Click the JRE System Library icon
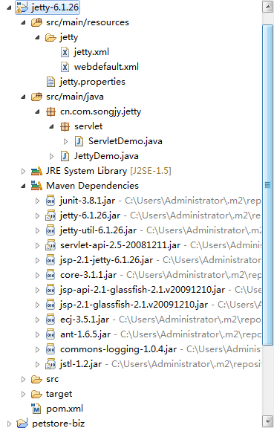 (x=36, y=171)
